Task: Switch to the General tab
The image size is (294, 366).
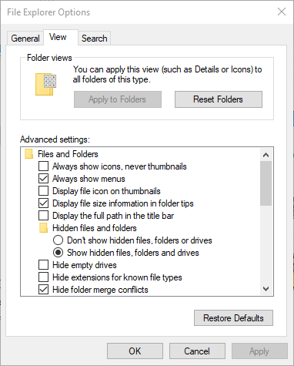Action: 25,39
